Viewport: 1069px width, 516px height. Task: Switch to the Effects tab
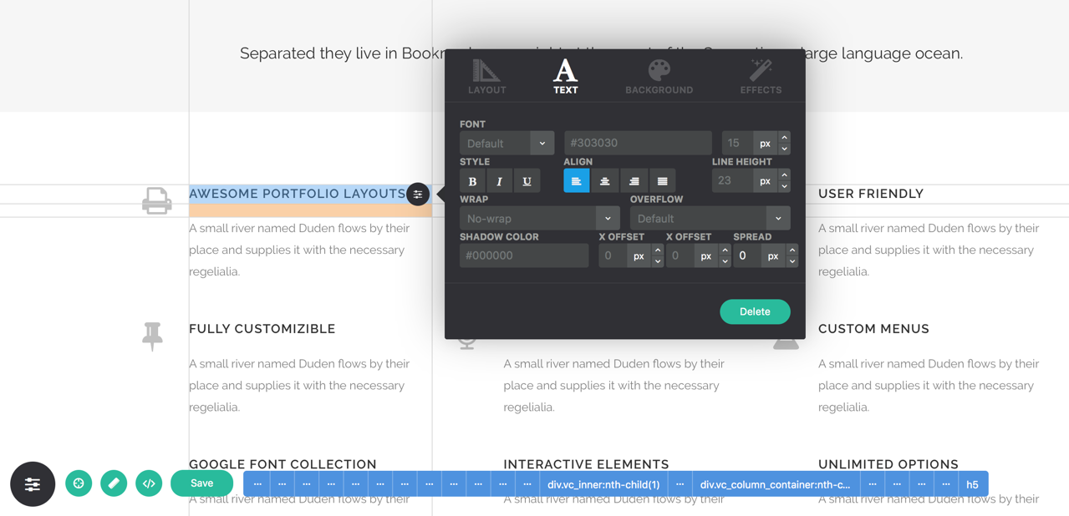click(761, 77)
